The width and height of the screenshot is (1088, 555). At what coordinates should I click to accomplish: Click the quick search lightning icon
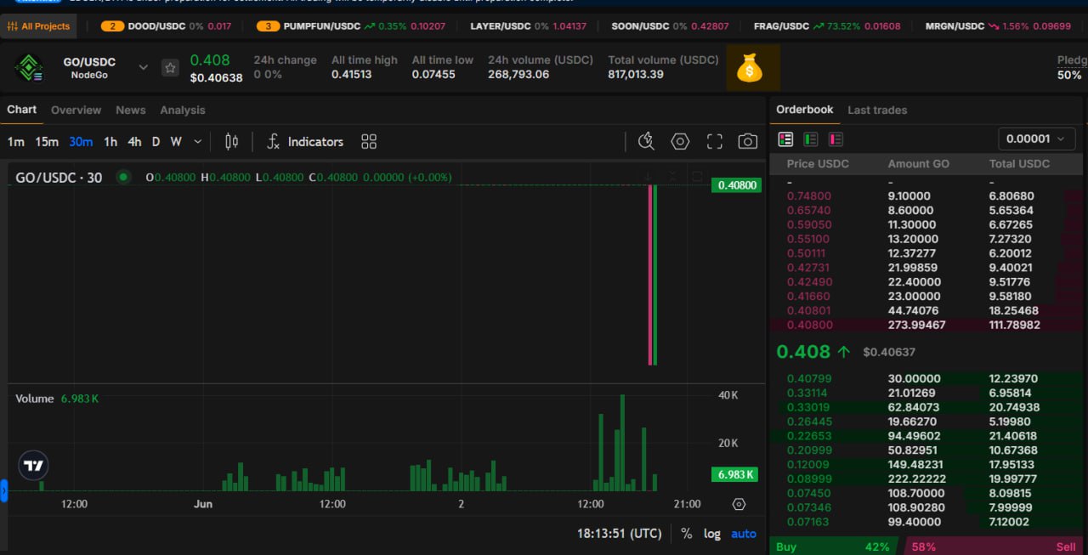coord(646,142)
